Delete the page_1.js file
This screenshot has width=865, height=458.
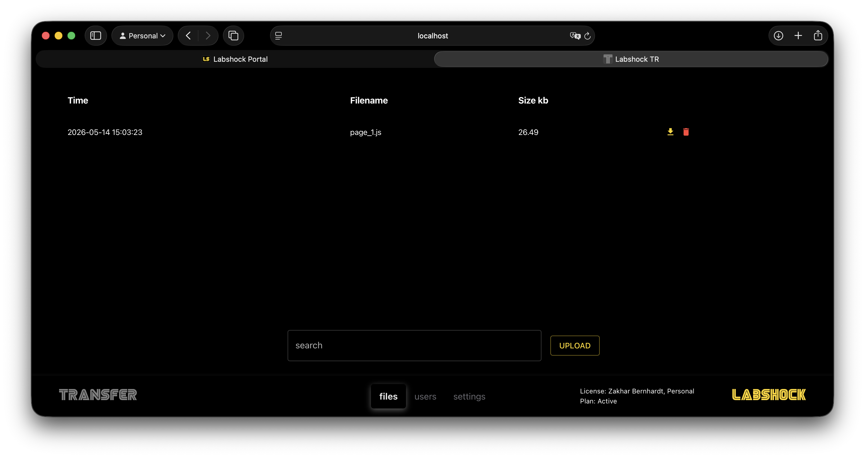[x=686, y=132]
